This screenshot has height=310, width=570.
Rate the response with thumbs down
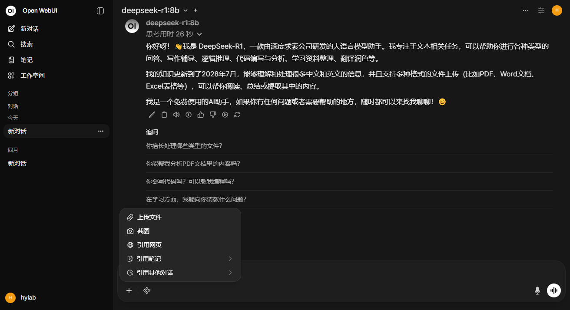(x=212, y=115)
